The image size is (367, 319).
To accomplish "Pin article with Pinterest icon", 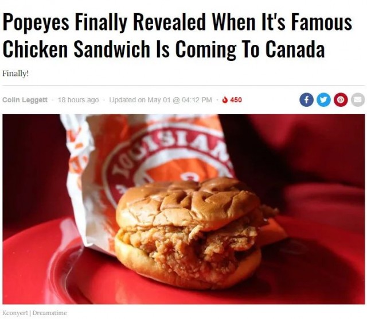I will coord(341,99).
